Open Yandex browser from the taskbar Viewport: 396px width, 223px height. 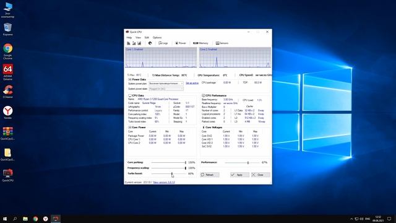click(45, 219)
